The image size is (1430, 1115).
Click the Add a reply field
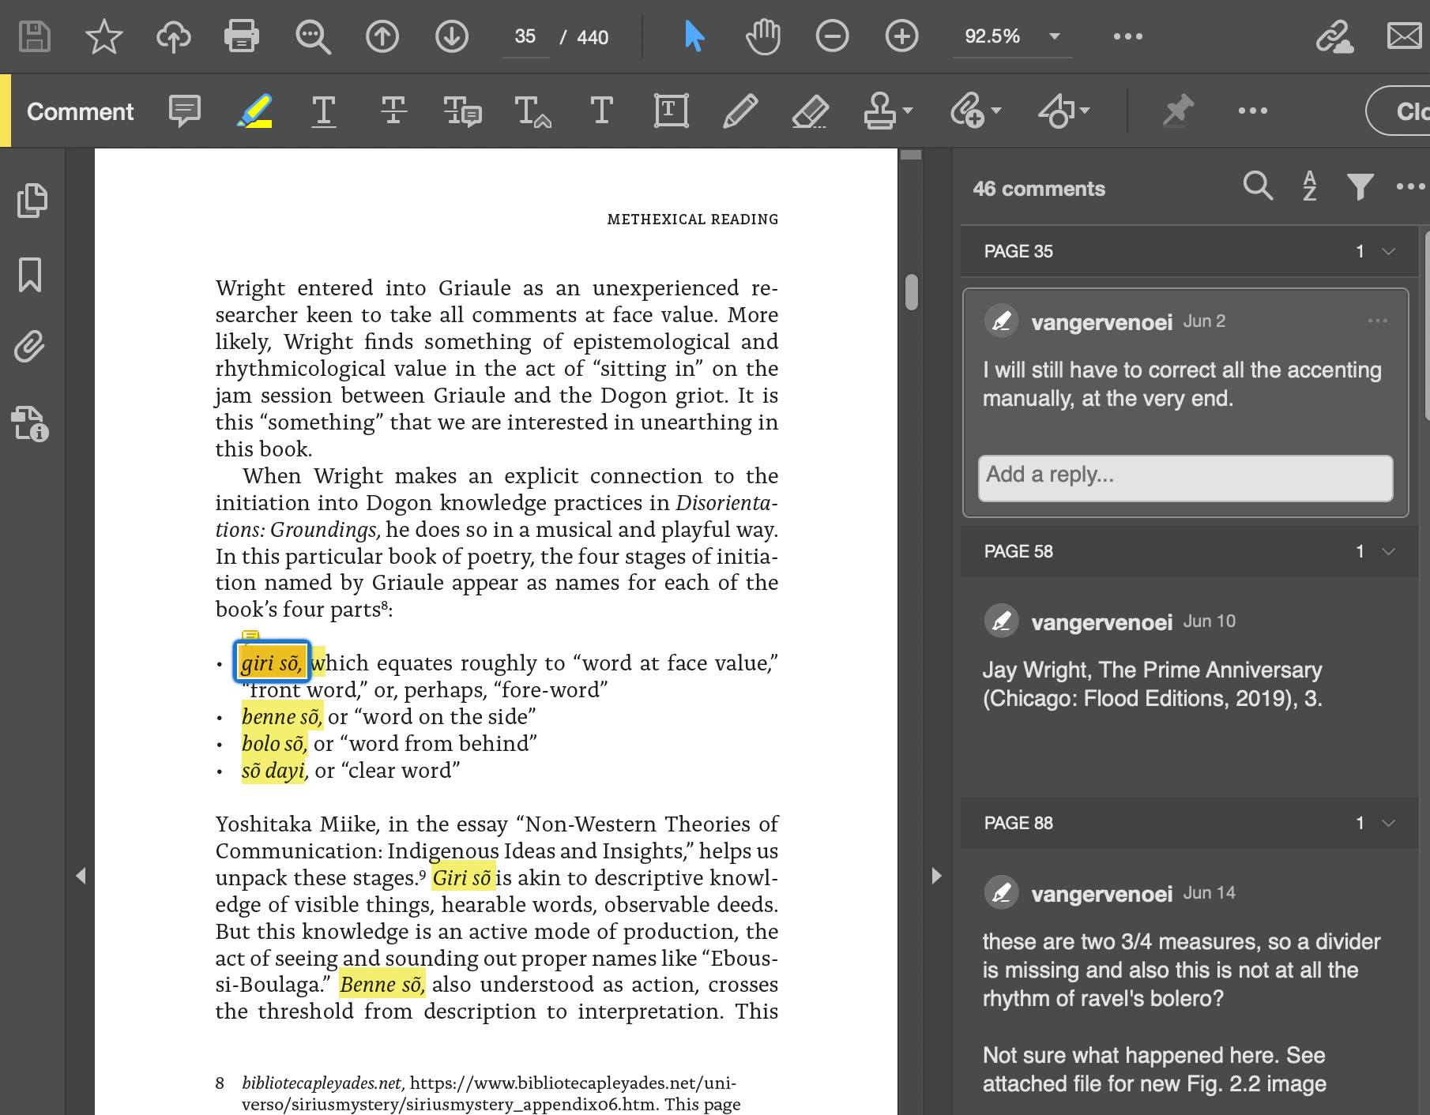(x=1185, y=478)
